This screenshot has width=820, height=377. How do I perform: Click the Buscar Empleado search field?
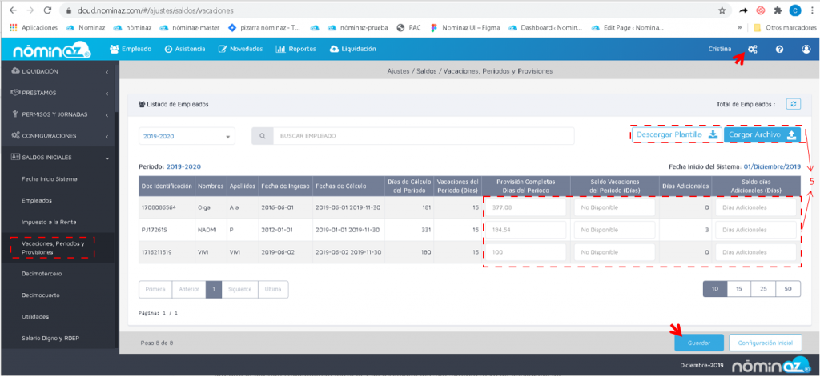coord(424,136)
